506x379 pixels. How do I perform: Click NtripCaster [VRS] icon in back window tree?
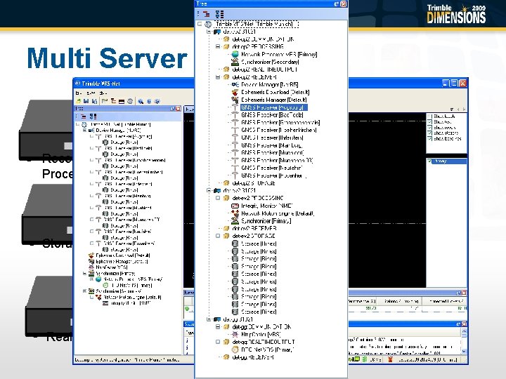click(x=91, y=267)
